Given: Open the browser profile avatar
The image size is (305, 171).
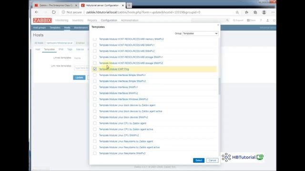Looking at the screenshot, I should click(x=264, y=12).
